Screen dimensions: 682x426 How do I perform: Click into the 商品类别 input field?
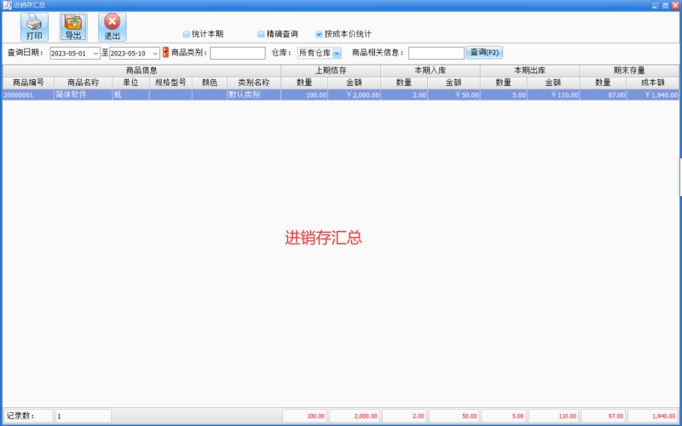tap(238, 53)
